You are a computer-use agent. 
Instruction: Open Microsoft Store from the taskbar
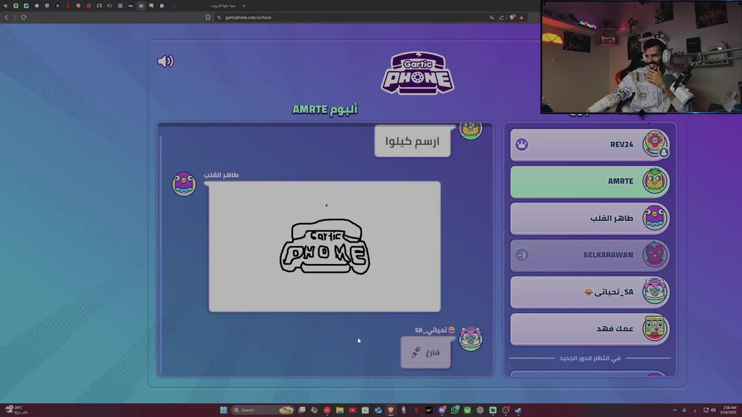tap(365, 410)
